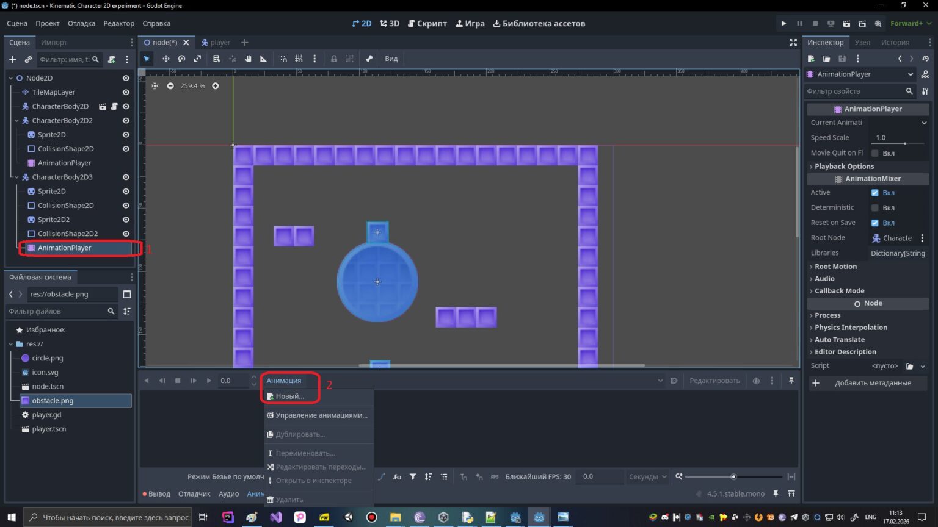Run the project with Play button

tap(783, 23)
